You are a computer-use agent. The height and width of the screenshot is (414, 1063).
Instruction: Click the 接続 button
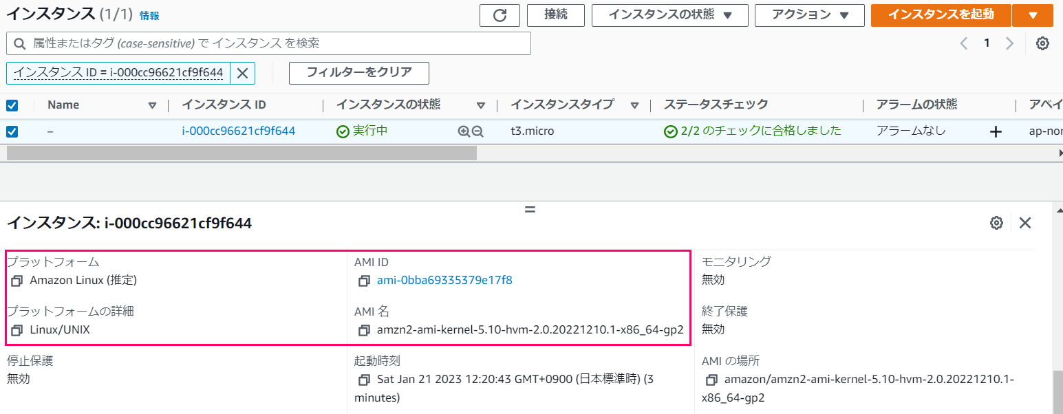point(555,15)
